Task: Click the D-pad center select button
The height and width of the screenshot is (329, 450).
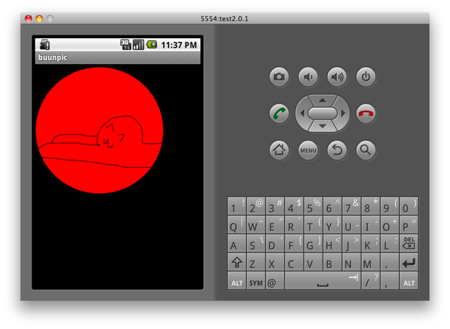Action: [322, 113]
